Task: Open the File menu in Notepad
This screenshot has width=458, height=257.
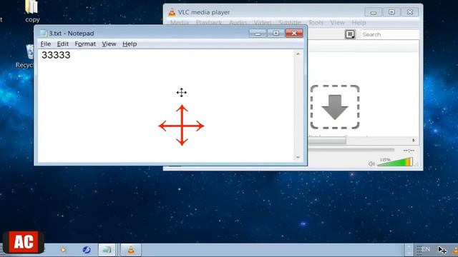Action: [x=46, y=44]
